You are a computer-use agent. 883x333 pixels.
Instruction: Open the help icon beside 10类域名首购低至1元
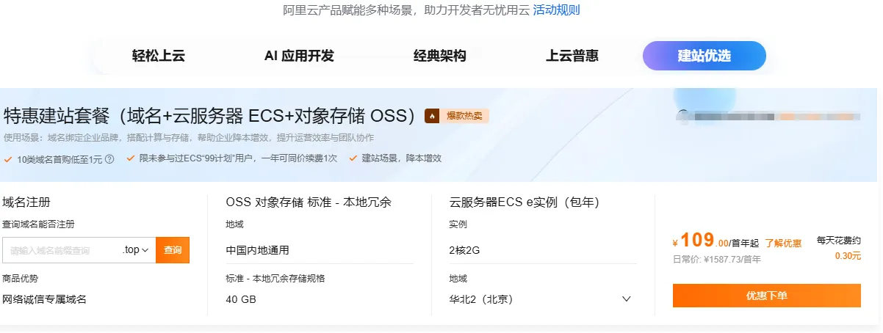point(109,158)
